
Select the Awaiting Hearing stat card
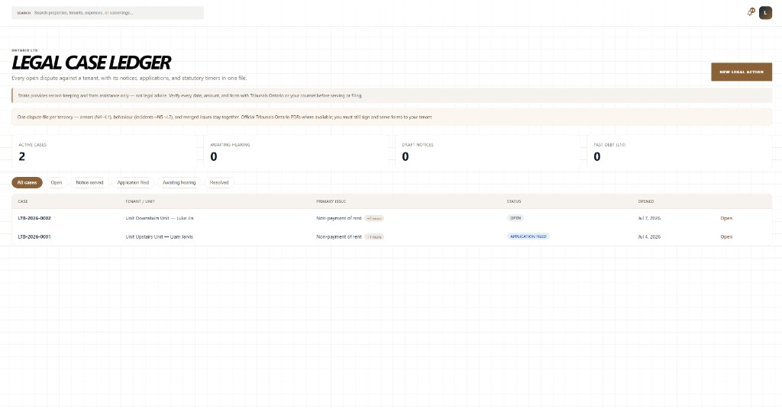point(296,152)
